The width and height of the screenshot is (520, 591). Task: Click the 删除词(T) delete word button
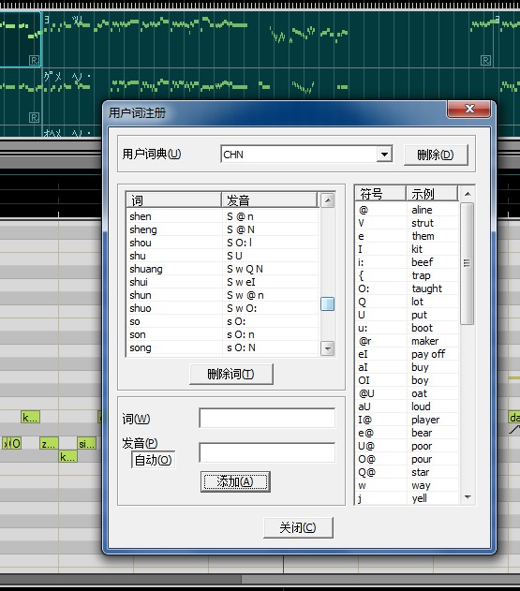230,374
